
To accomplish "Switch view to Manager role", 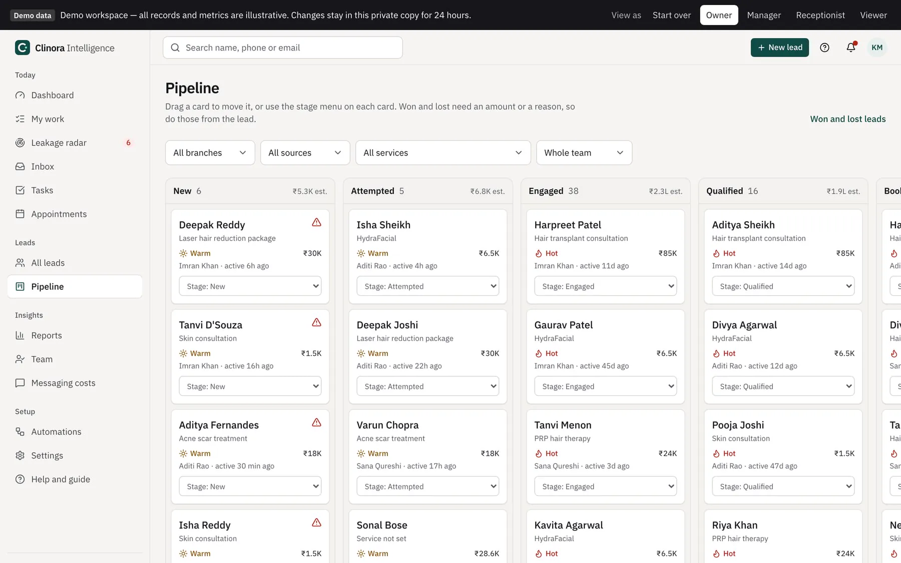I will (764, 15).
